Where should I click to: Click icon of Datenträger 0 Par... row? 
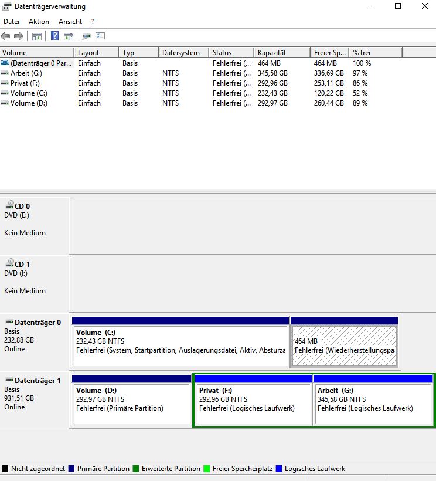pos(5,63)
